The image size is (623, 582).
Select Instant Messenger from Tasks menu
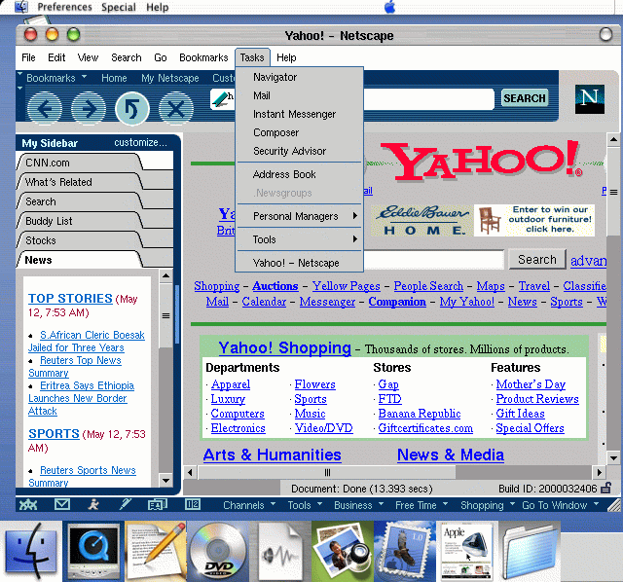(299, 114)
